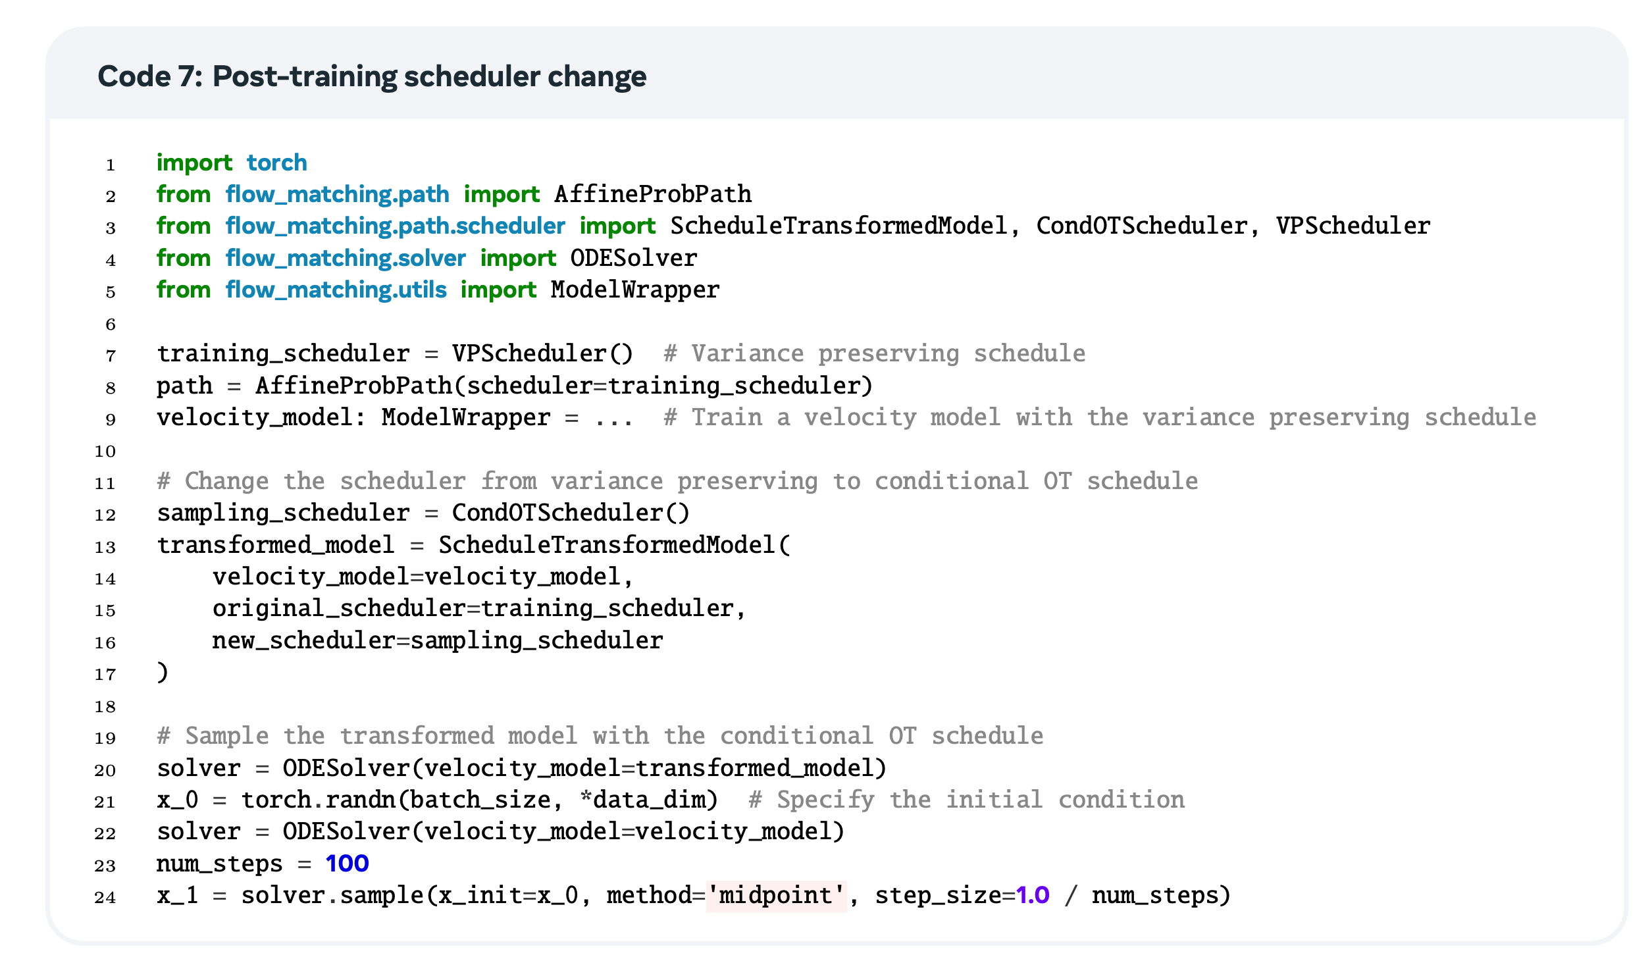Image resolution: width=1652 pixels, height=961 pixels.
Task: Click the 'Code 7: Post-training scheduler change' title
Action: (372, 76)
